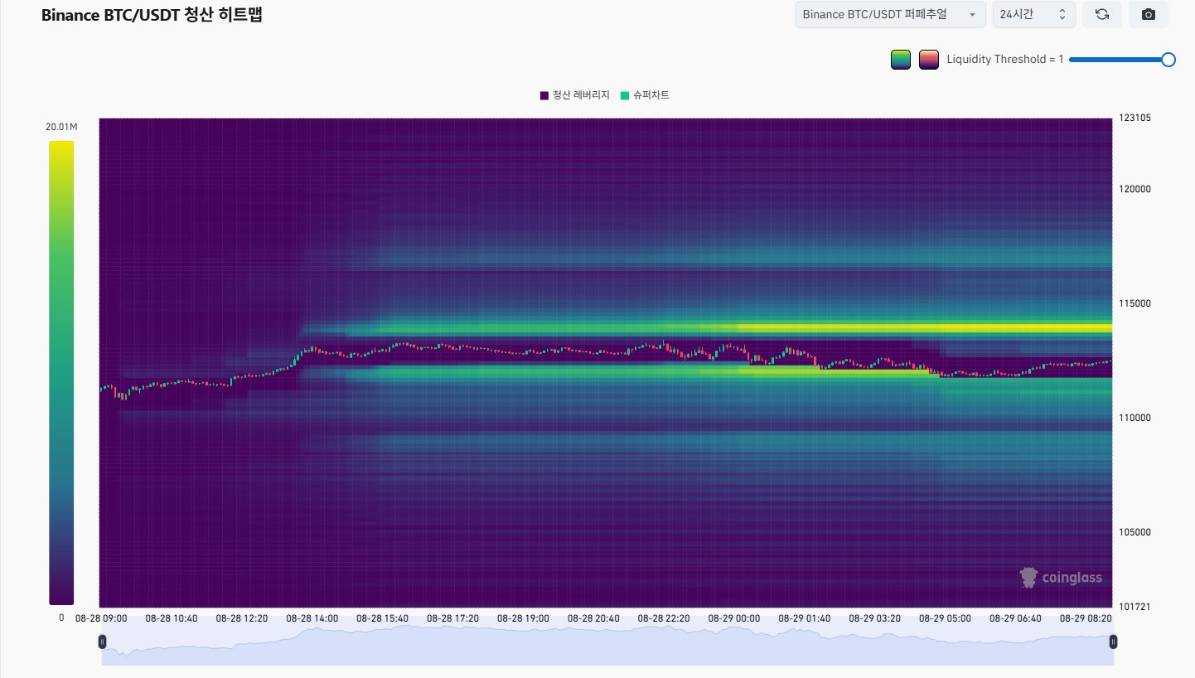The width and height of the screenshot is (1195, 678).
Task: Click the 08-29 03:20 time axis label
Action: click(874, 618)
